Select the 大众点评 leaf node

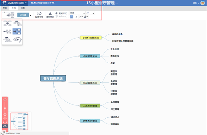[x=114, y=49]
